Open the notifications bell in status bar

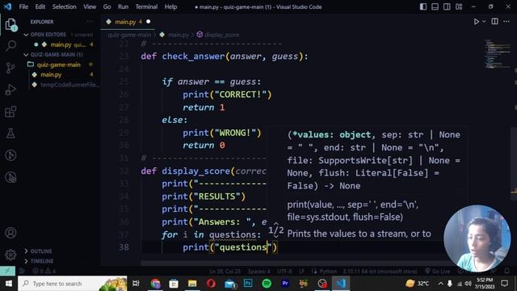[507, 272]
